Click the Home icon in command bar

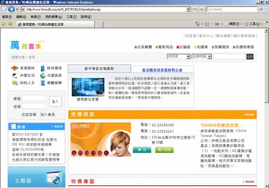click(x=197, y=24)
